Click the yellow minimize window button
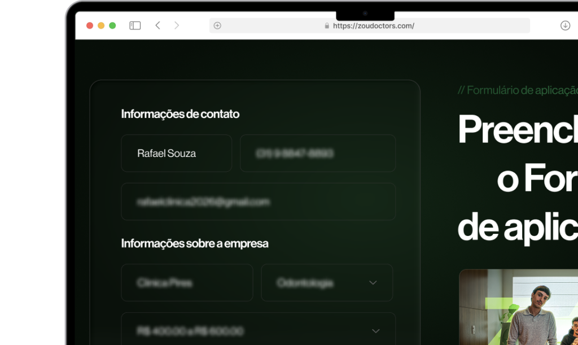578x345 pixels. [x=101, y=25]
